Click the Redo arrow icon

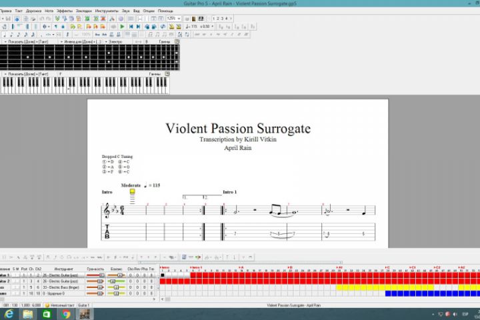(x=49, y=19)
